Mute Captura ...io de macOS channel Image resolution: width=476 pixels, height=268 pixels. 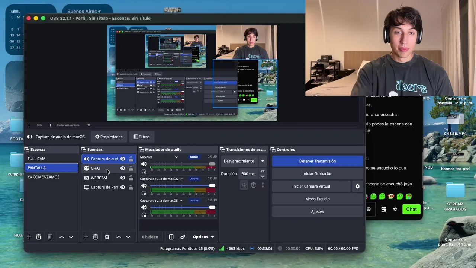pos(144,186)
